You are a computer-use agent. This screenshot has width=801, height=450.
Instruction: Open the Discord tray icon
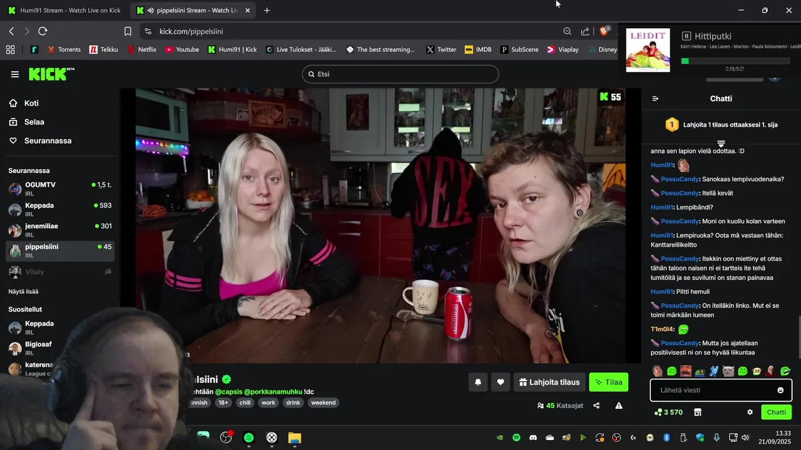[533, 437]
